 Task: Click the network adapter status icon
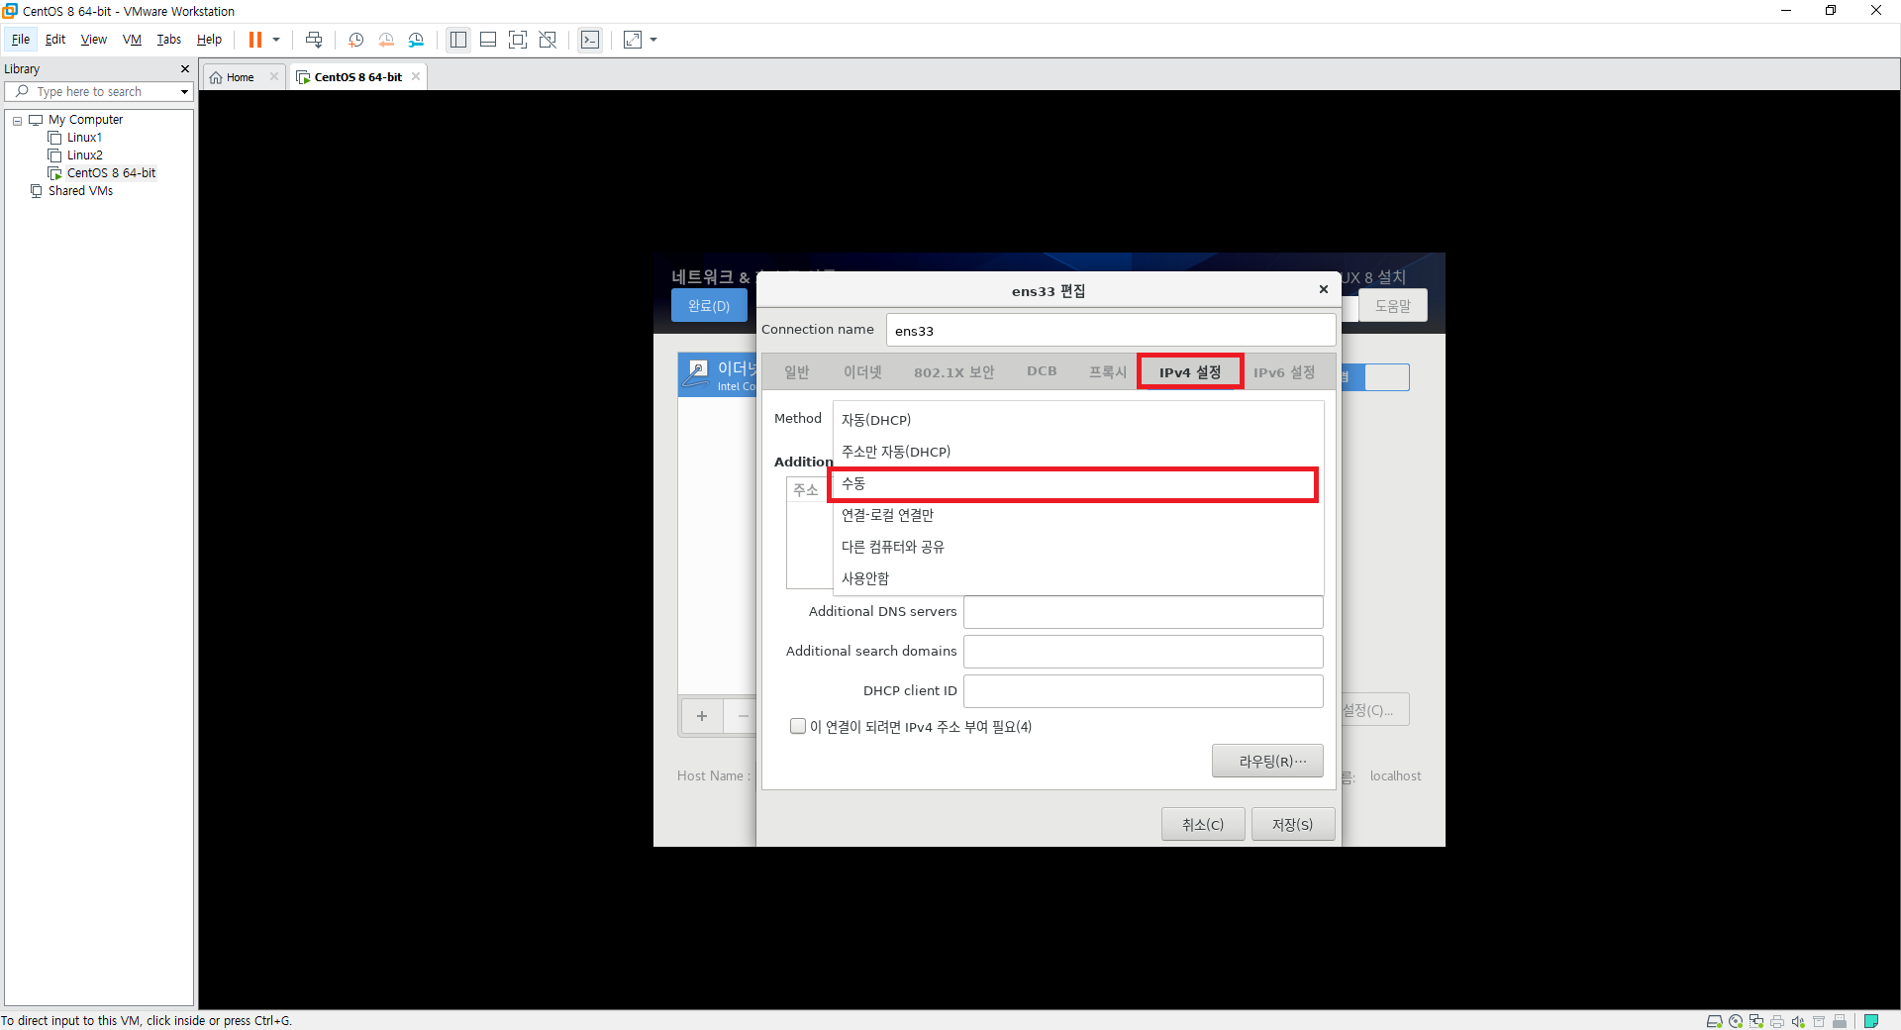(x=1756, y=1021)
